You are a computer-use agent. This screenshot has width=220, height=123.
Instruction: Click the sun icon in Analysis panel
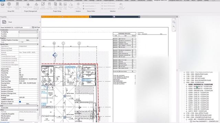78,4
